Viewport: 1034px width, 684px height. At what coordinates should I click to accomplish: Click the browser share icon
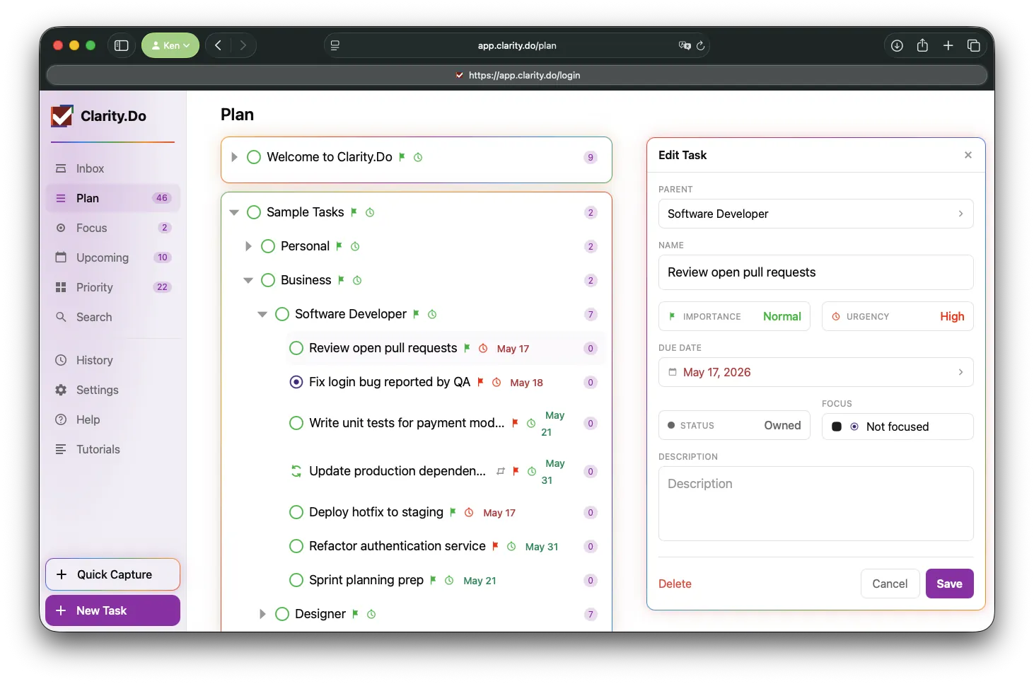[x=922, y=45]
